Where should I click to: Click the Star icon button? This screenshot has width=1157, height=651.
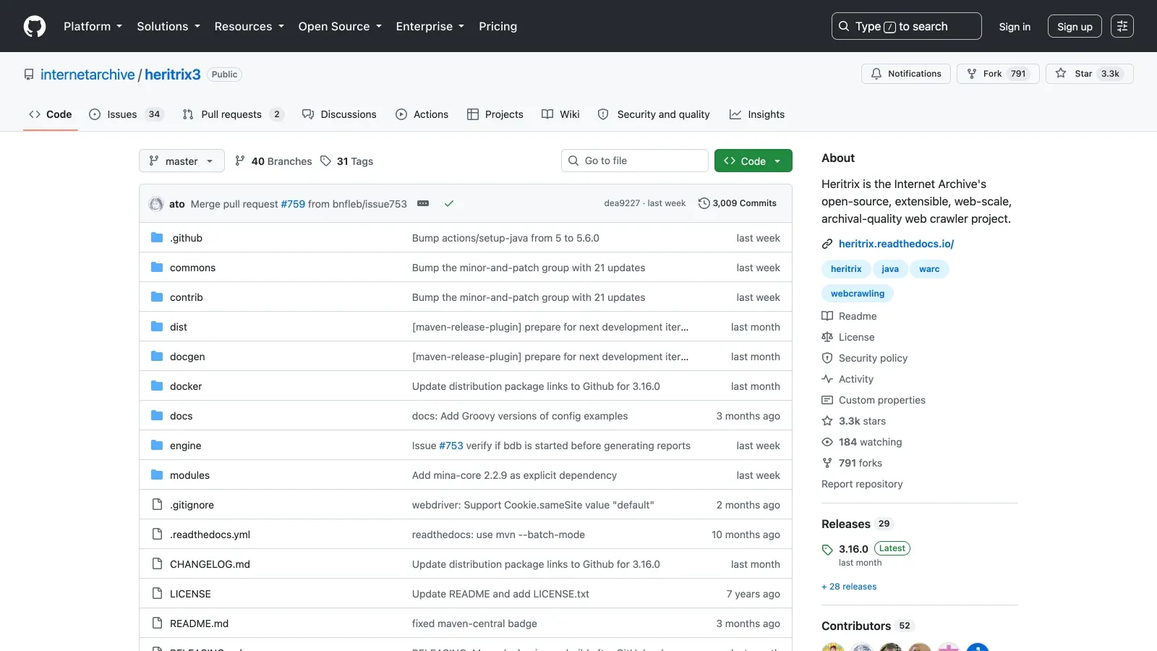tap(1061, 74)
